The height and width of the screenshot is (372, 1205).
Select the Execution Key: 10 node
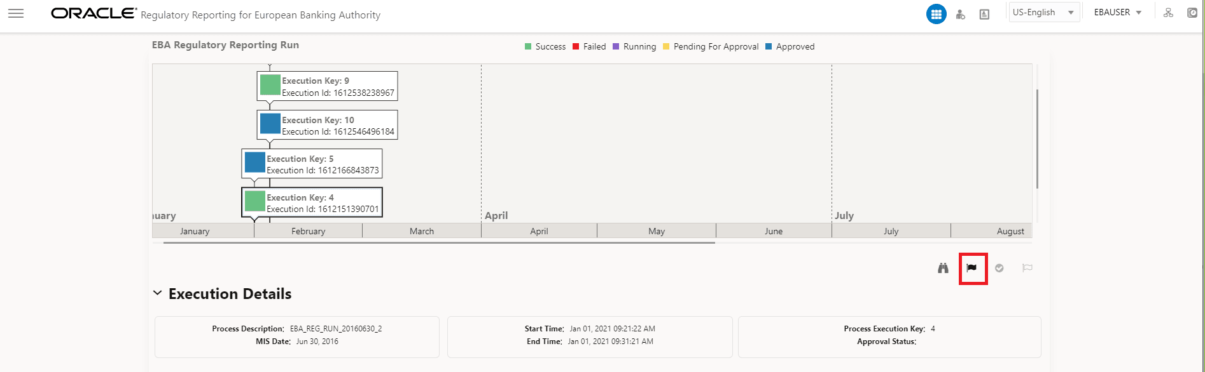click(x=327, y=125)
